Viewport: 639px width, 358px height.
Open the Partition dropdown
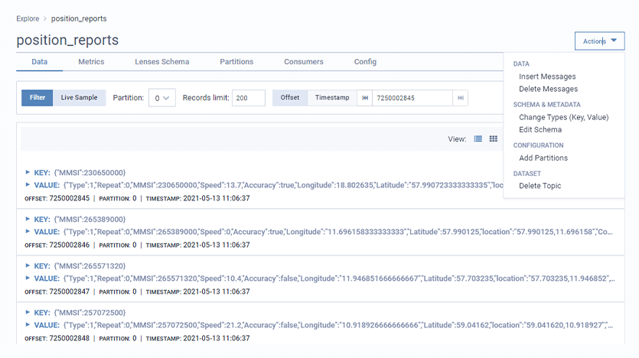click(x=162, y=98)
